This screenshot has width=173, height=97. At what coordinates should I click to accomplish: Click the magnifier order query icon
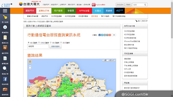5,69
